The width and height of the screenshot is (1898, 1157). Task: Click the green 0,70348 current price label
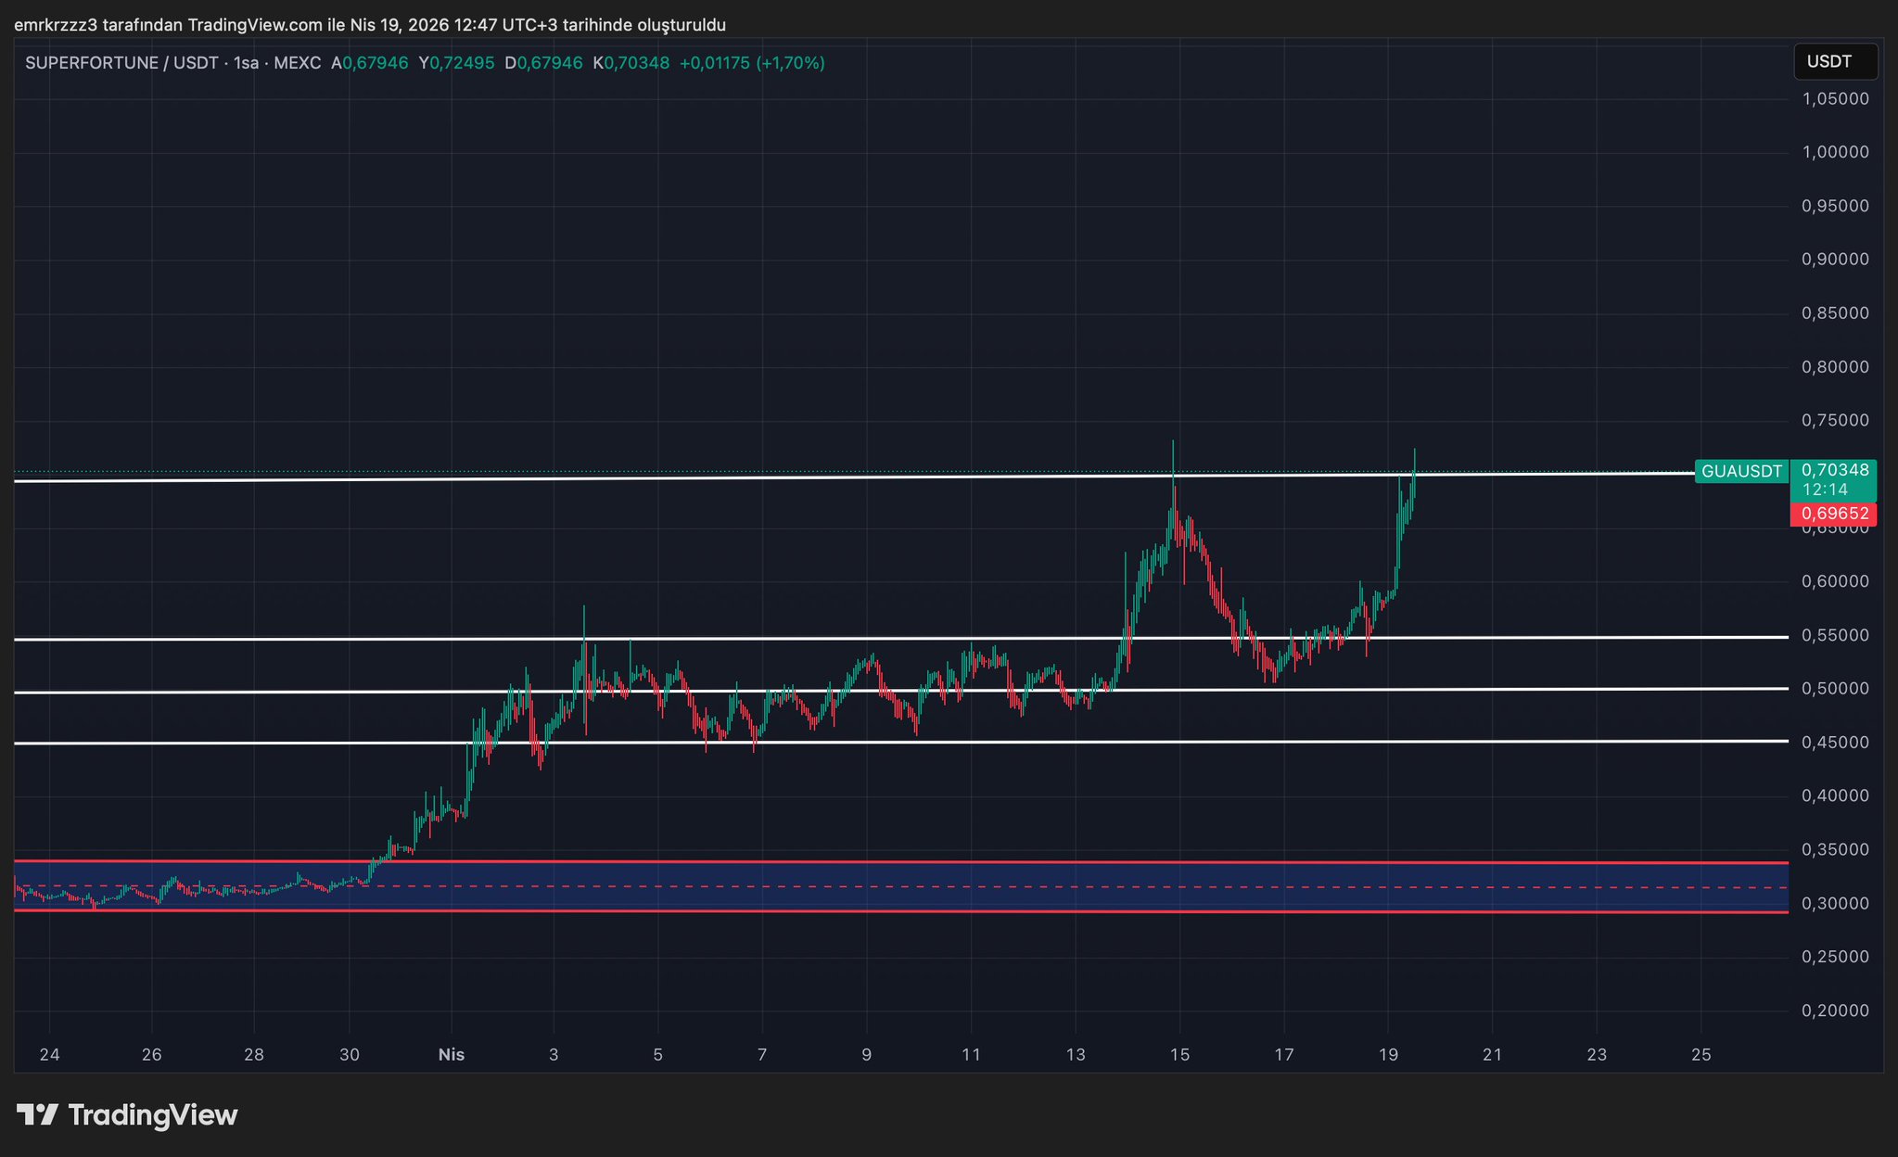pos(1834,471)
